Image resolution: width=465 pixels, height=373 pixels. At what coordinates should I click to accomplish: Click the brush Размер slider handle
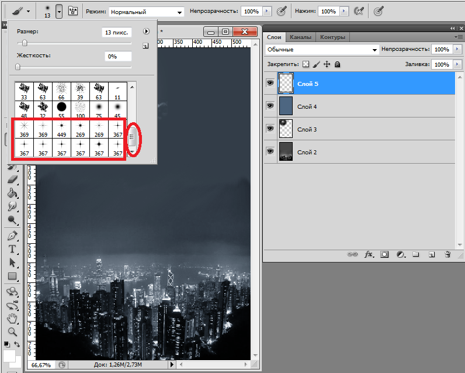click(23, 43)
